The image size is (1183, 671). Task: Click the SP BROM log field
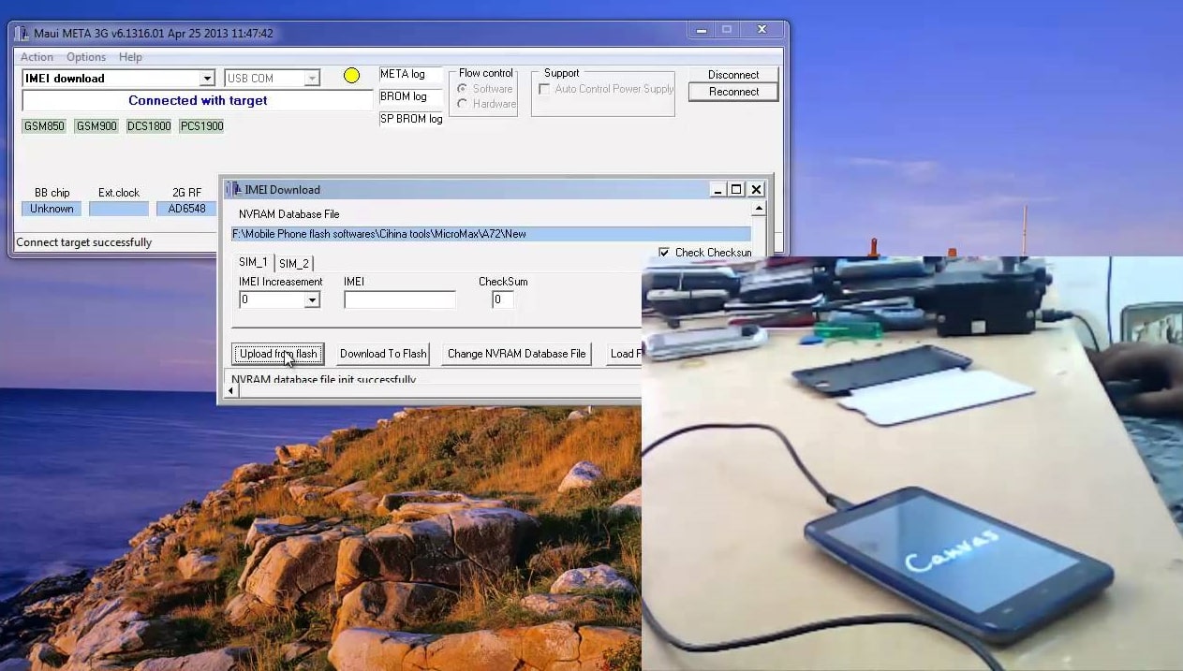pyautogui.click(x=410, y=120)
